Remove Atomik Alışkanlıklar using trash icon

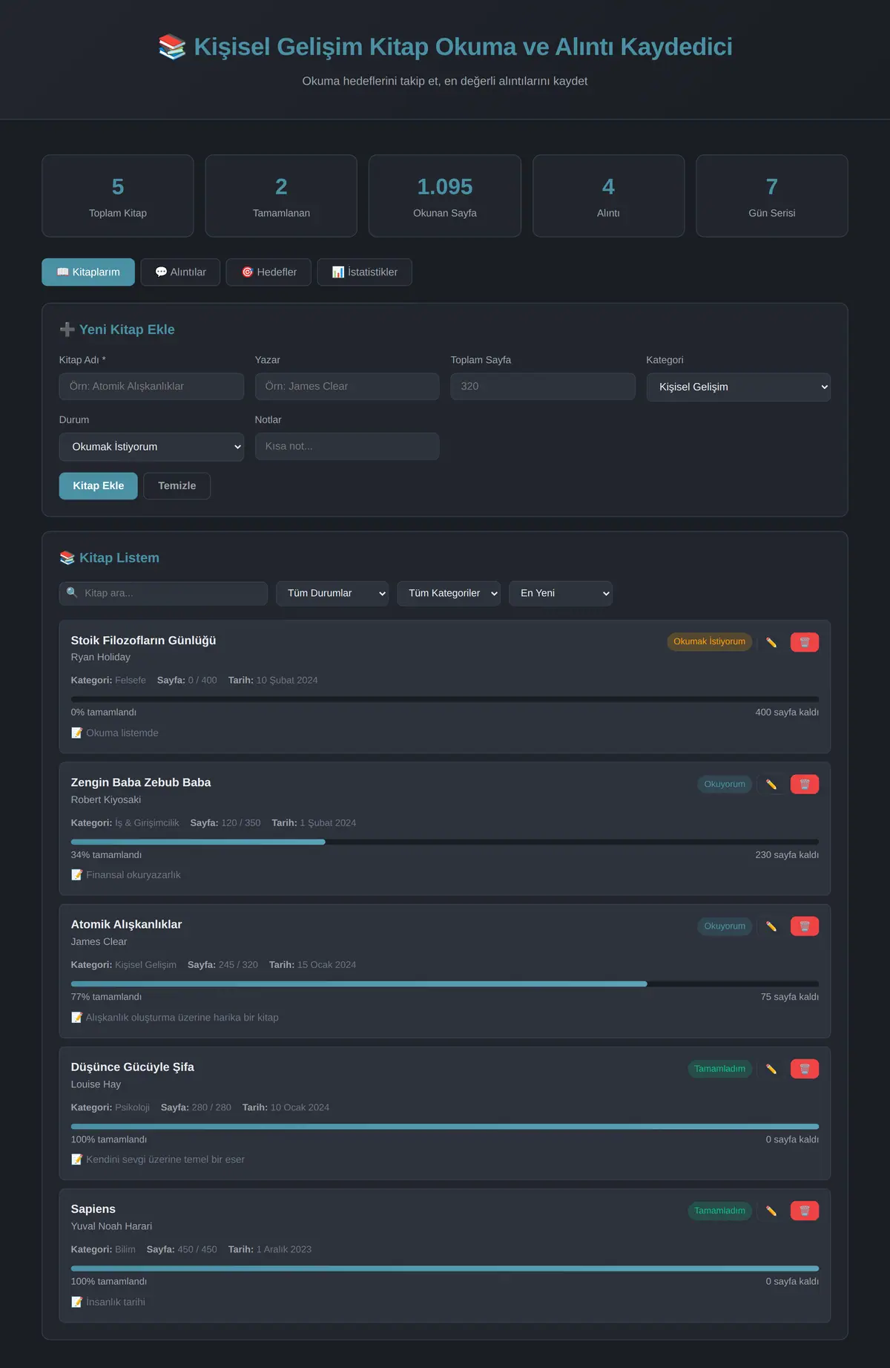tap(805, 926)
